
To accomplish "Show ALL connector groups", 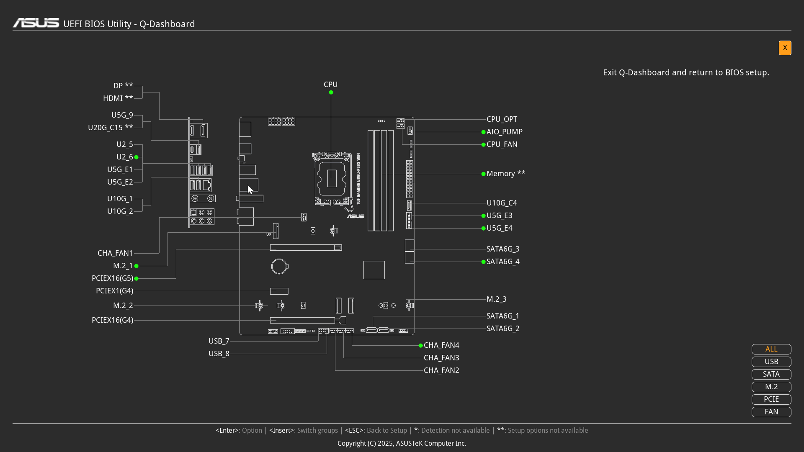I will tap(771, 349).
